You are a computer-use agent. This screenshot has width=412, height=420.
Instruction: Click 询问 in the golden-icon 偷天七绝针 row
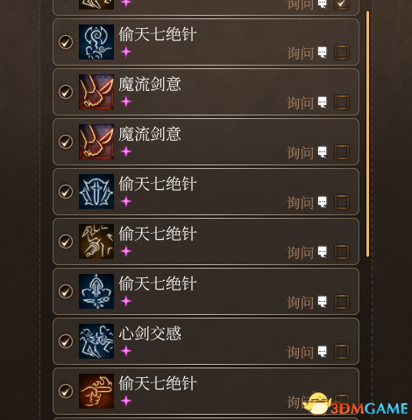point(301,253)
